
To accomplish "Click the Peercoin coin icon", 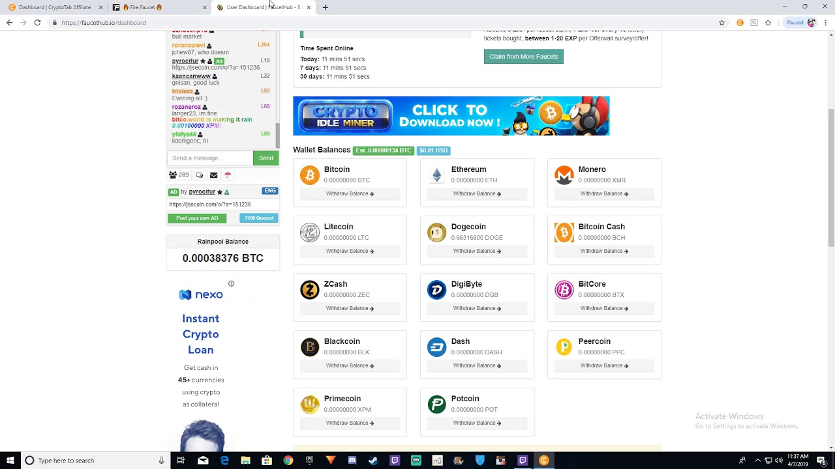I will point(564,347).
